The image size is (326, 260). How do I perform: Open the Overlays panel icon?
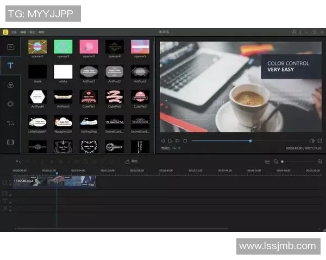point(10,103)
